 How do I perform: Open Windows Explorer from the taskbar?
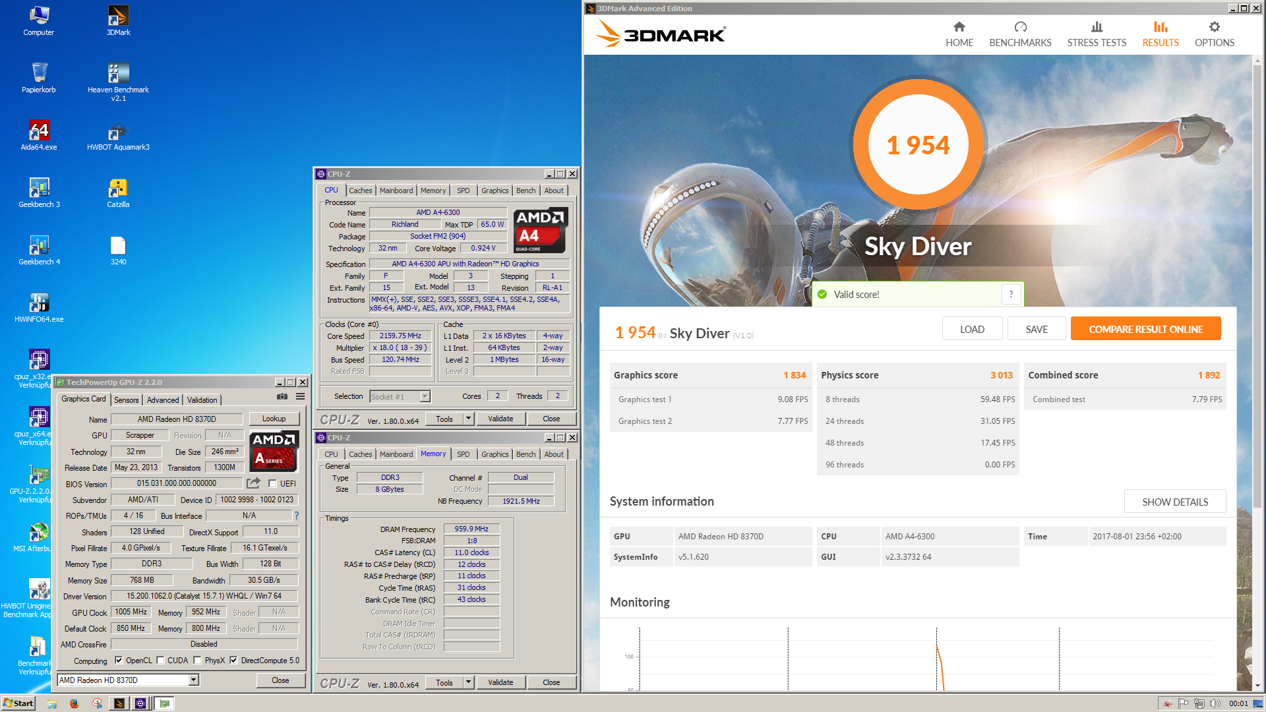(52, 703)
